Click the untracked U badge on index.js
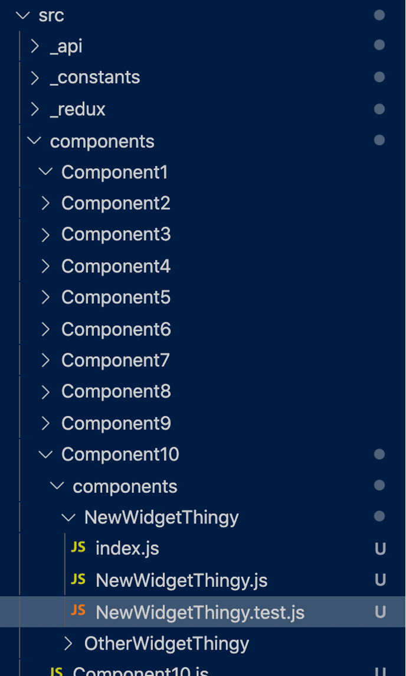406x676 pixels. (x=380, y=549)
